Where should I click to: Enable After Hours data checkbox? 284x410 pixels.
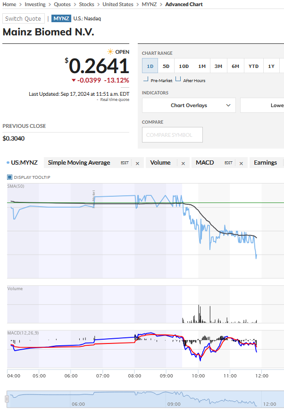click(x=178, y=79)
